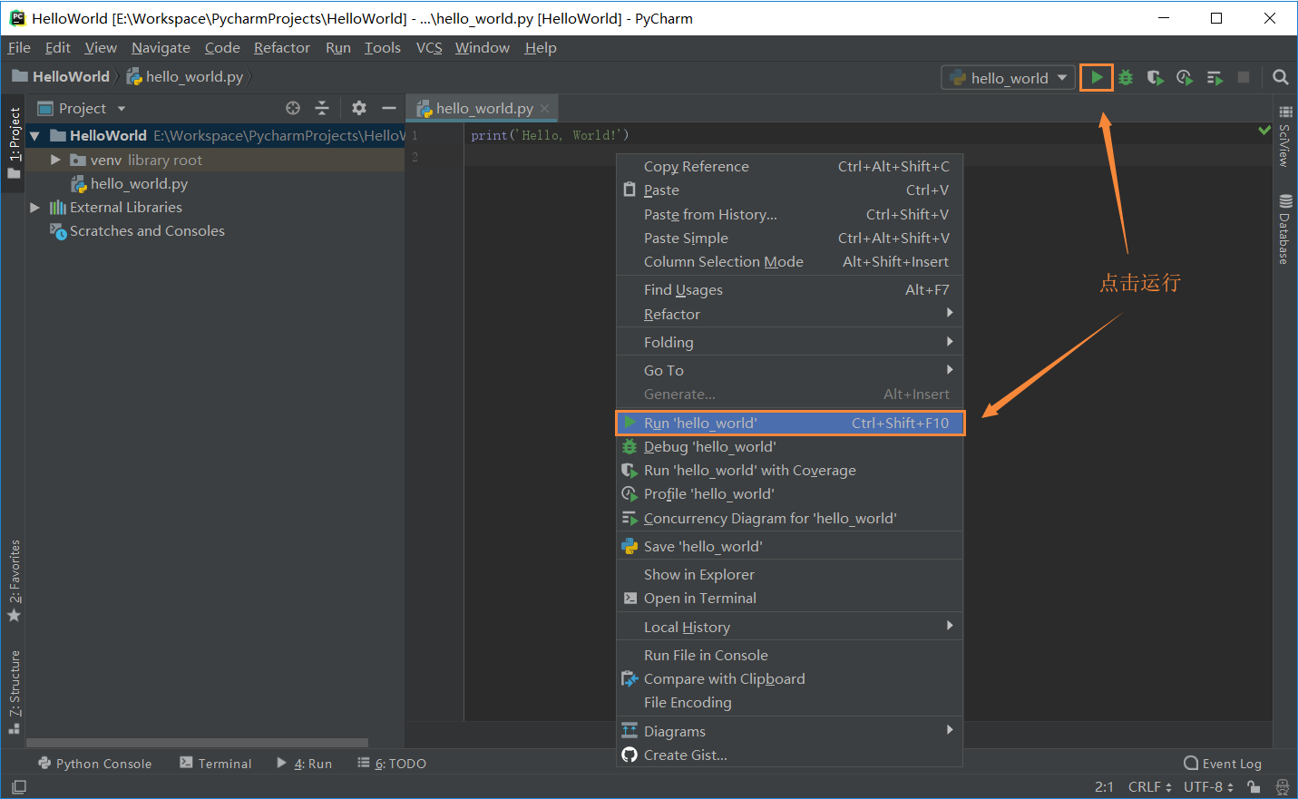Screen dimensions: 1298x799
Task: Open the Terminal tool window
Action: tap(215, 763)
